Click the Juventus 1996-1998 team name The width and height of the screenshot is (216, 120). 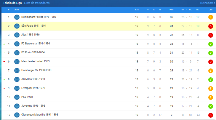click(33, 106)
